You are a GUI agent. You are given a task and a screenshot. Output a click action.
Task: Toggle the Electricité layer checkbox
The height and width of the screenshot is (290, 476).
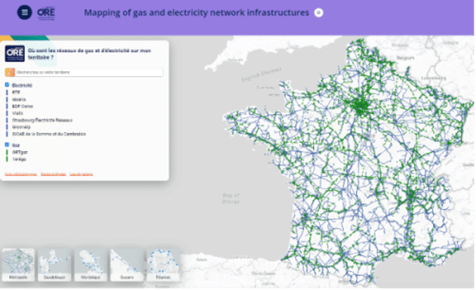[7, 85]
